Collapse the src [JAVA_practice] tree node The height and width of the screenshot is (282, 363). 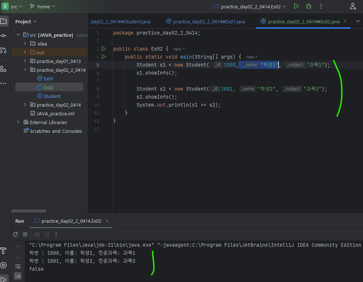(18, 35)
